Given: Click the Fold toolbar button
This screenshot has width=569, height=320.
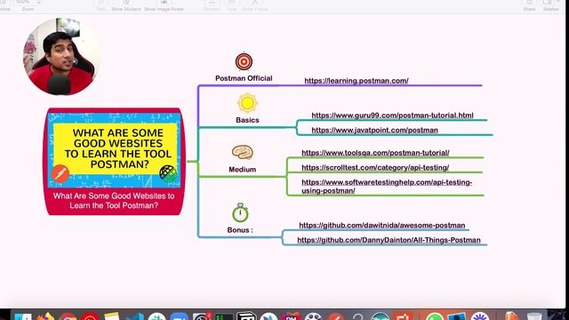Looking at the screenshot, I should (x=232, y=6).
